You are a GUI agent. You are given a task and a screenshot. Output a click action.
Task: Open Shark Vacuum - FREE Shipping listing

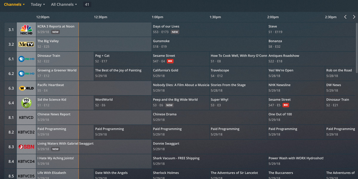[x=209, y=161]
